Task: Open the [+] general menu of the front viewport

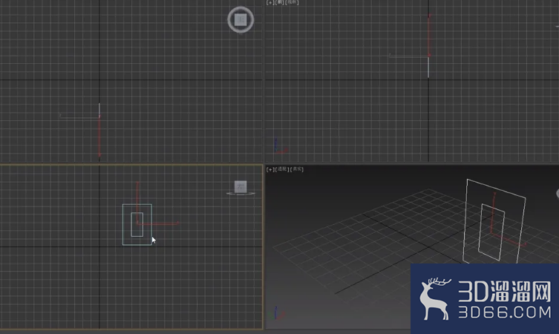Action: (270, 2)
